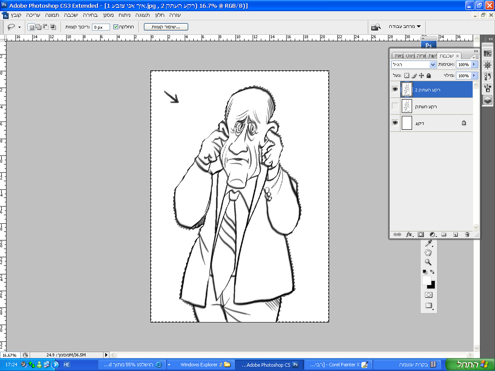The height and width of the screenshot is (371, 495).
Task: Hide the רקע background layer
Action: [395, 123]
